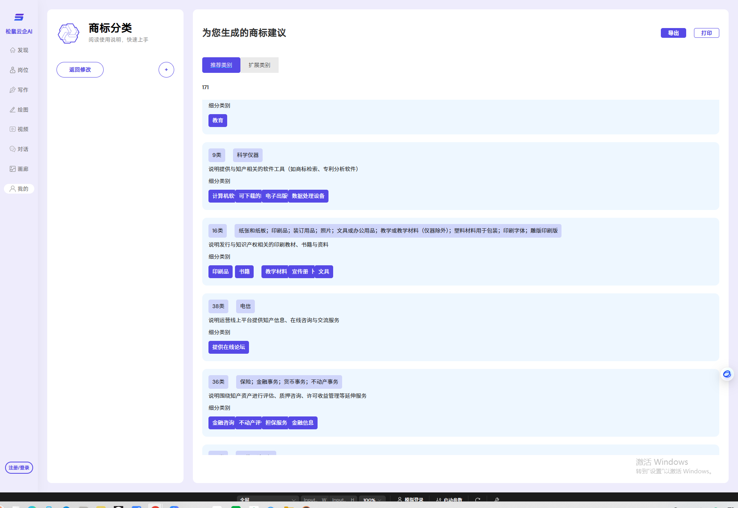Screen dimensions: 738x508
Task: Click the 注册/登录 sign-in button
Action: coord(19,467)
